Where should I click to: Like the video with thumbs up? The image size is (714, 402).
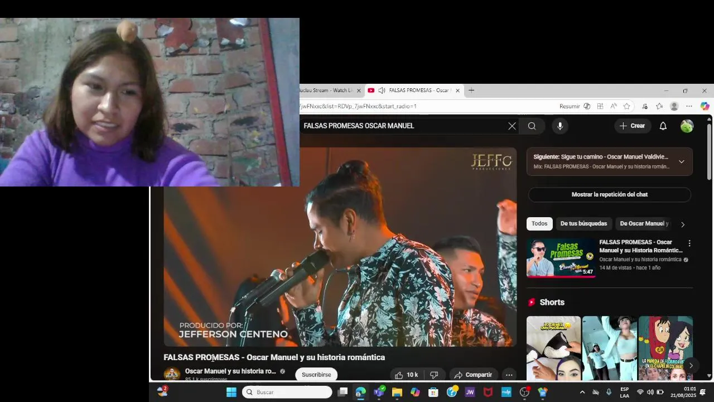[406, 375]
